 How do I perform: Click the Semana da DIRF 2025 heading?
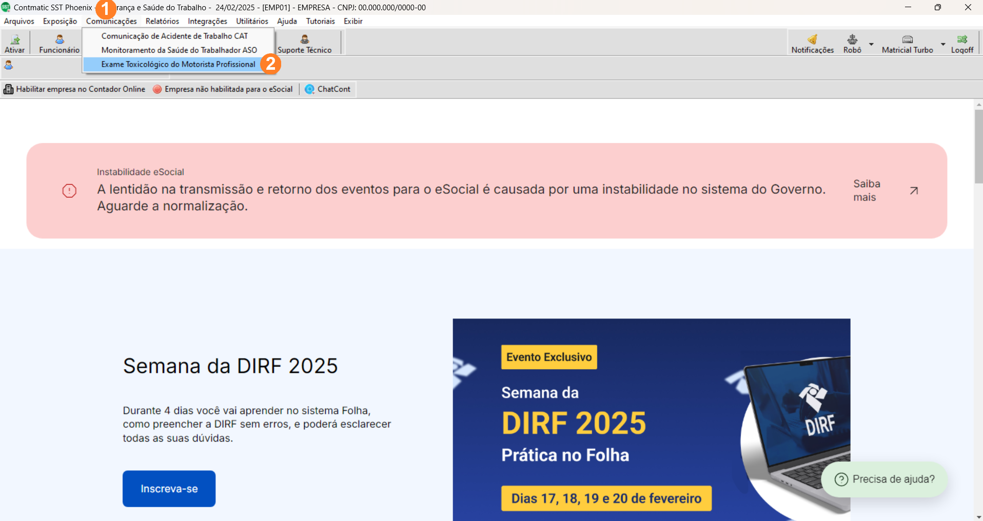(230, 366)
